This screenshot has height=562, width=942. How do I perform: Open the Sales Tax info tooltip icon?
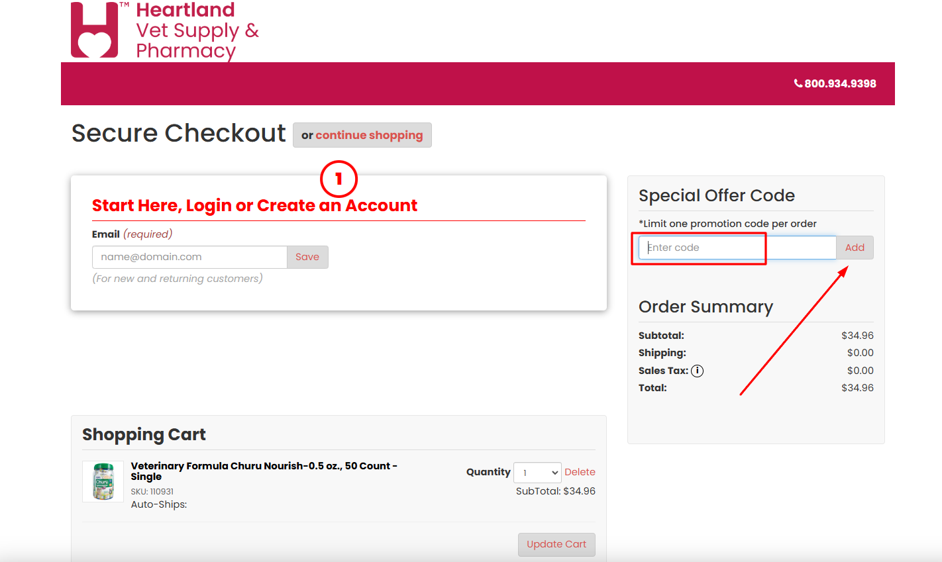tap(697, 371)
